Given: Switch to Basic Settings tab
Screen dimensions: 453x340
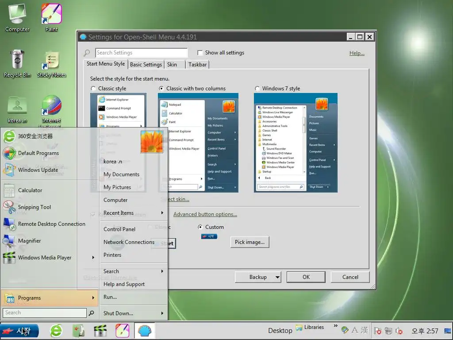Looking at the screenshot, I should click(x=146, y=65).
